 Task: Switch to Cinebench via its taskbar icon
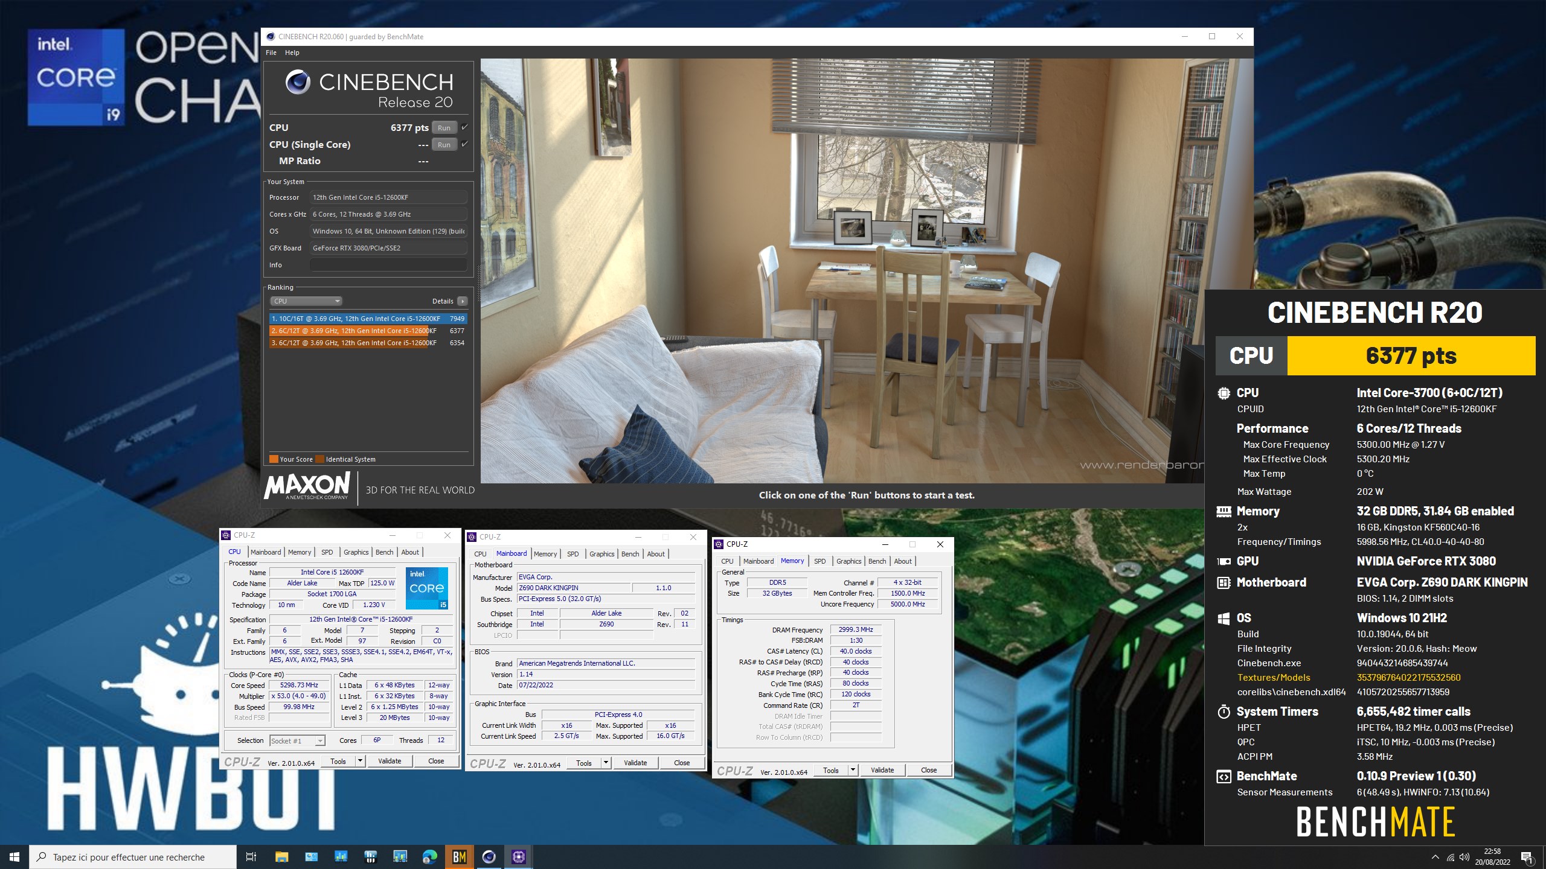coord(489,857)
